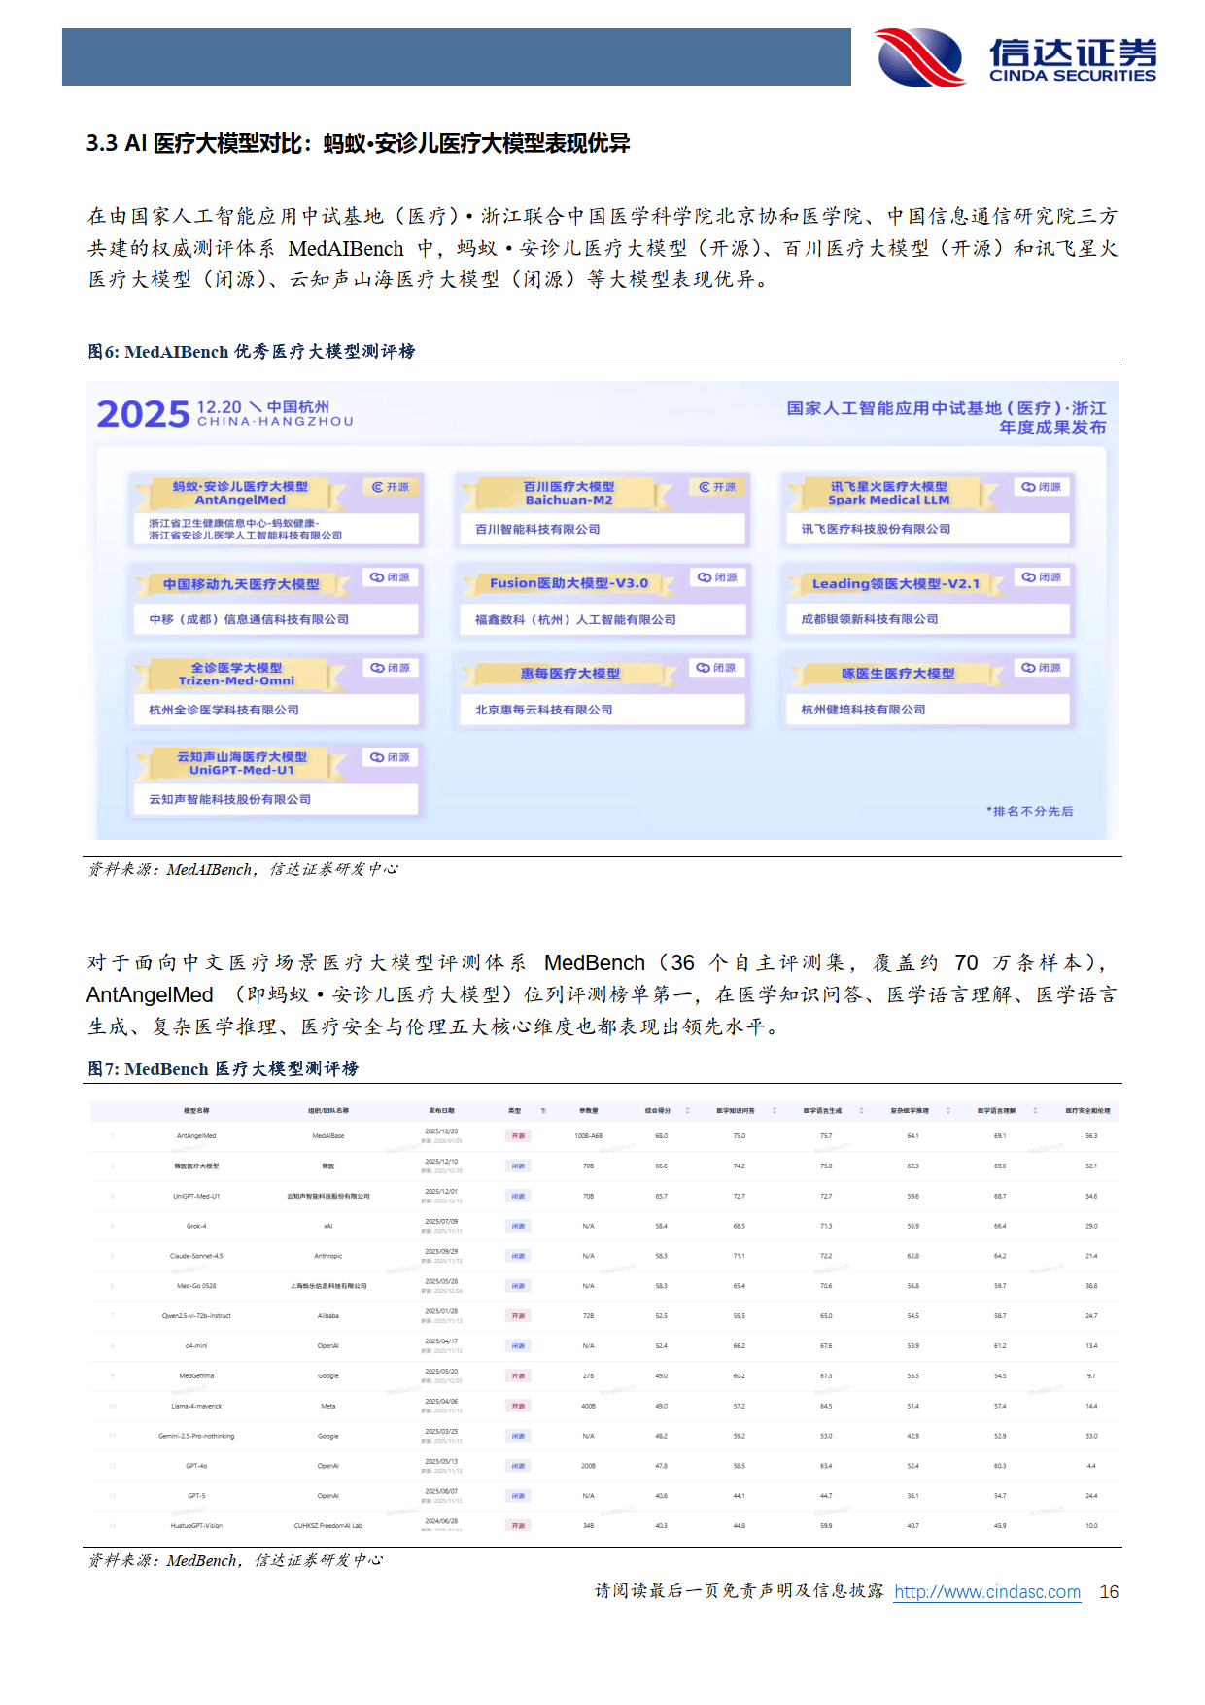Click the 闭源 badge on 中国移动九天医疗大模型 card

391,577
